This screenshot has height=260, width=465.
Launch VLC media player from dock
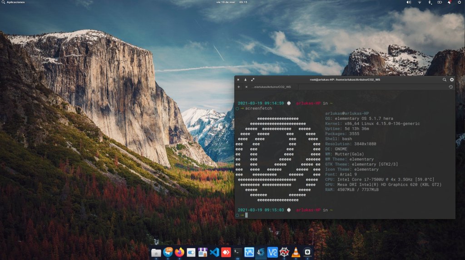click(x=296, y=252)
